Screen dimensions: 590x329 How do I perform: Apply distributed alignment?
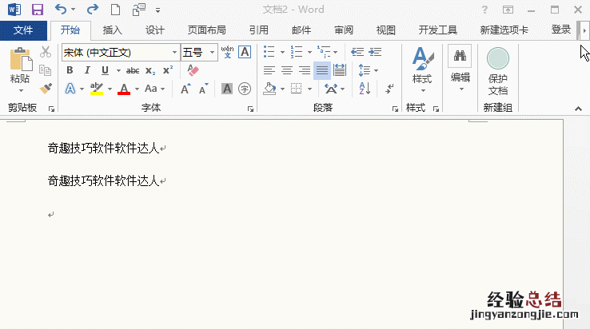[340, 70]
